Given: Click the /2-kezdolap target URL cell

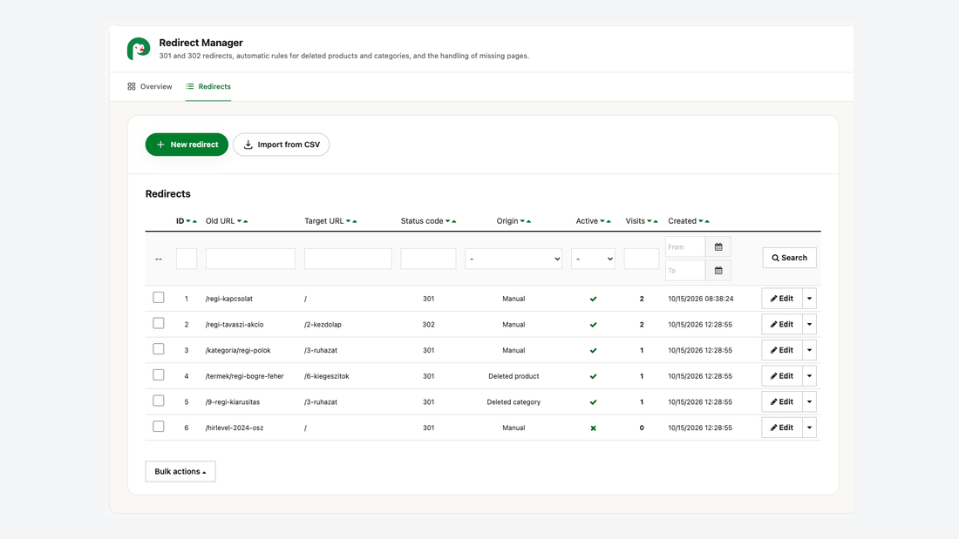Looking at the screenshot, I should (323, 325).
